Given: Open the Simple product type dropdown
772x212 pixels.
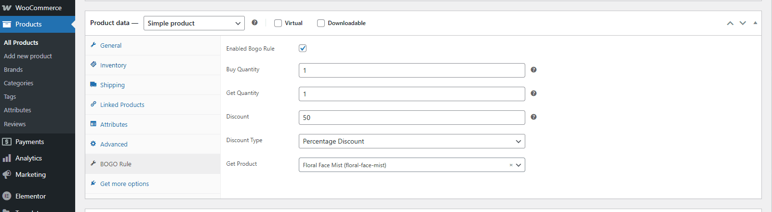Looking at the screenshot, I should (x=194, y=23).
